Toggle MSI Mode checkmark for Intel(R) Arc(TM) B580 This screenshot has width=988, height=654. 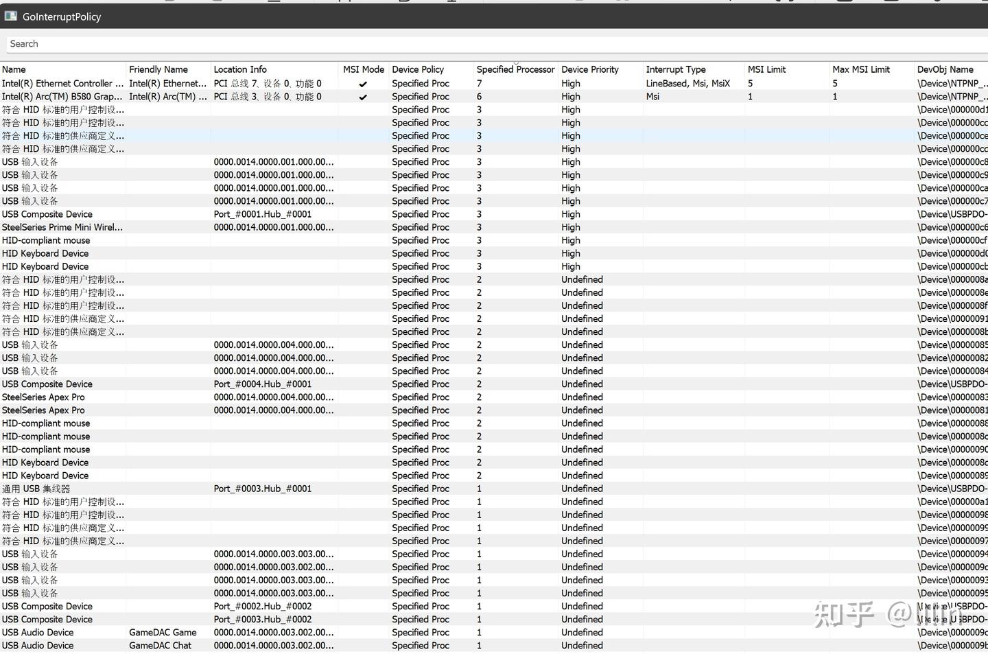point(363,97)
